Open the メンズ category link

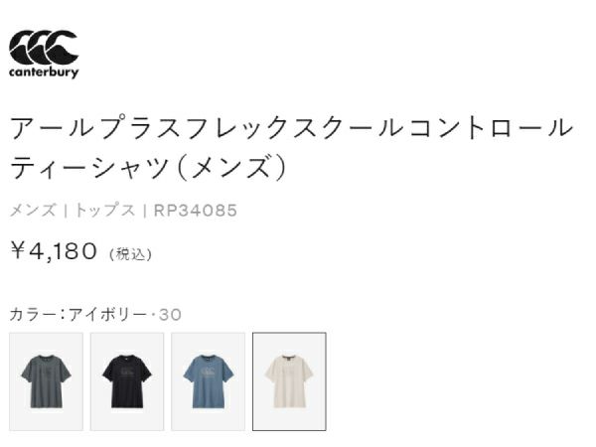click(x=32, y=210)
